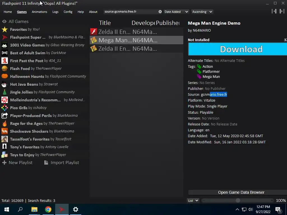Clear the search box with the X icon
The height and width of the screenshot is (215, 287).
pyautogui.click(x=160, y=12)
